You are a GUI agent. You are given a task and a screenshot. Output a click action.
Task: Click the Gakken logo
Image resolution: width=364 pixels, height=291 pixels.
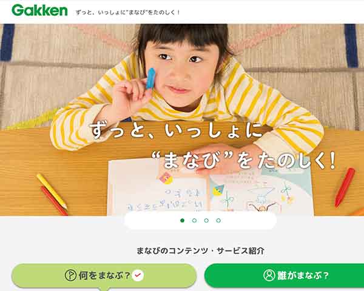pyautogui.click(x=39, y=10)
